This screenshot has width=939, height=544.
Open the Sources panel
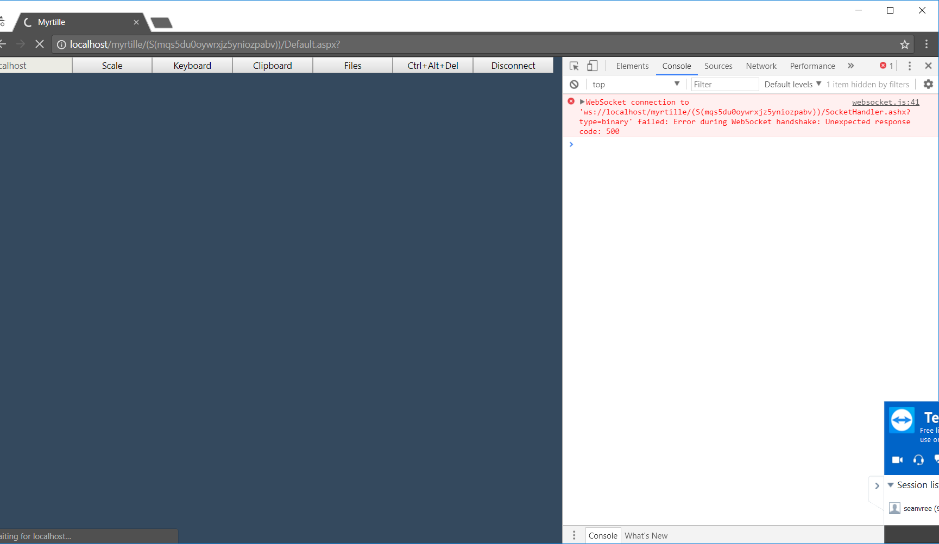718,65
